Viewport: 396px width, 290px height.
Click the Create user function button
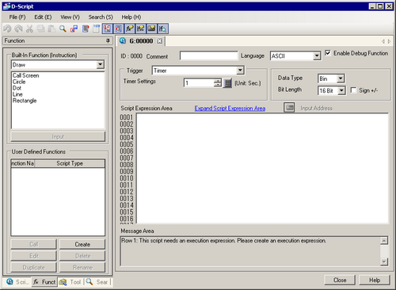pos(82,244)
